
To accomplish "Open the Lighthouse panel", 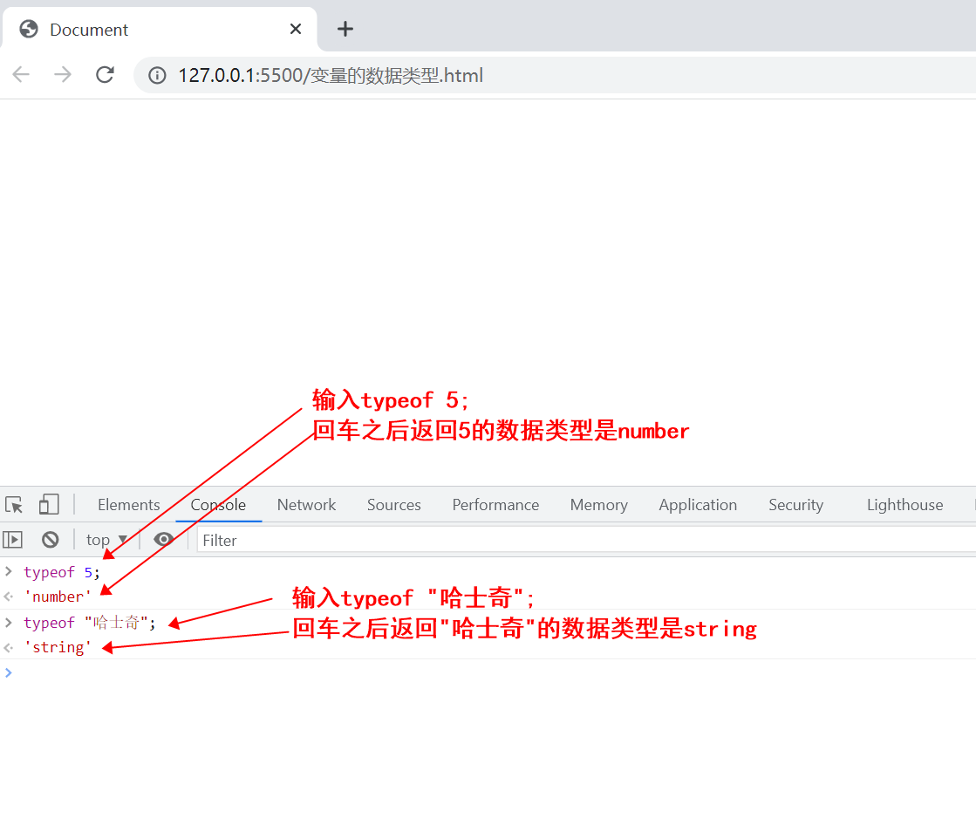I will [x=904, y=505].
